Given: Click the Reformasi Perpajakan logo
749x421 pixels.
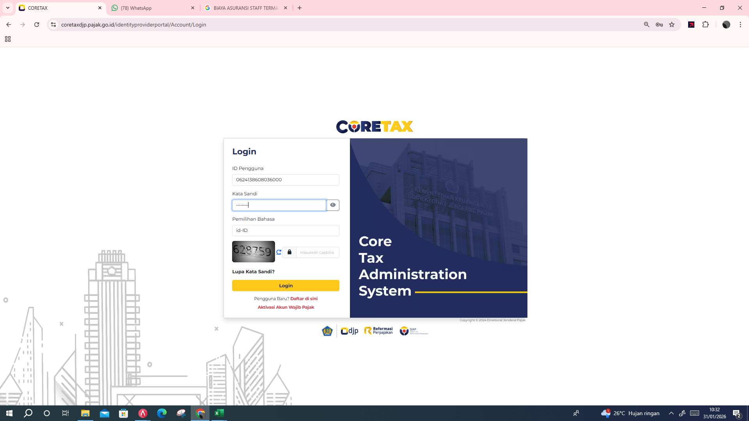Looking at the screenshot, I should point(378,331).
